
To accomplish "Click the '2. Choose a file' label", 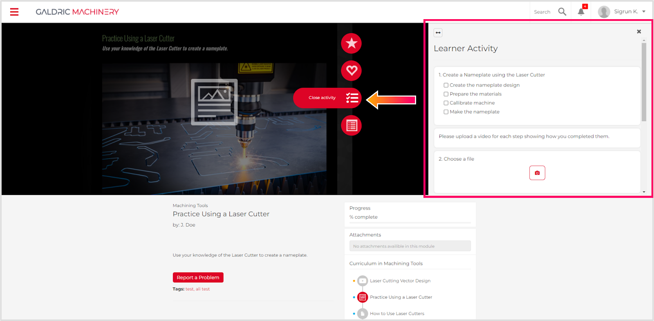I will (456, 159).
